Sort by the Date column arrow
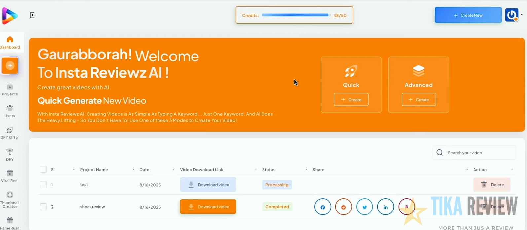The width and height of the screenshot is (527, 230). [x=174, y=169]
